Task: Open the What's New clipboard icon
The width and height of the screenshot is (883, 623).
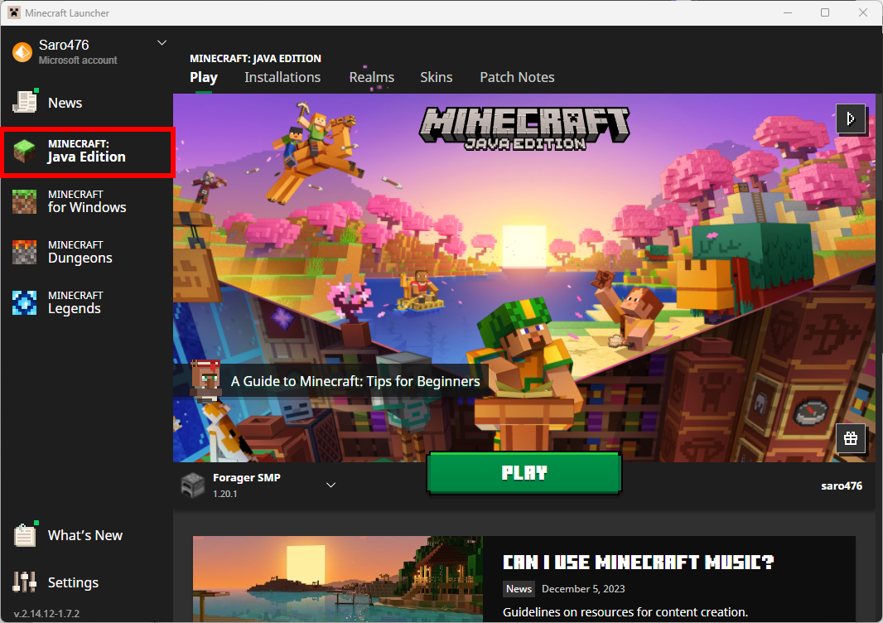Action: 25,534
